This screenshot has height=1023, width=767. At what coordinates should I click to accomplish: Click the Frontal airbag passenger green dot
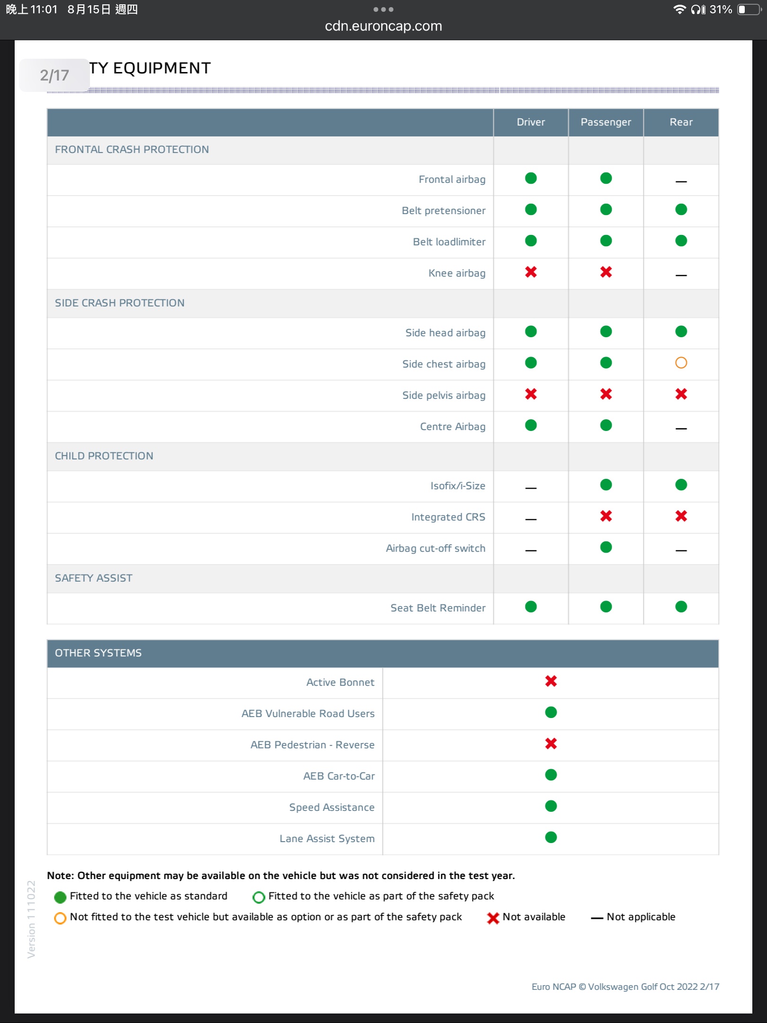(606, 178)
